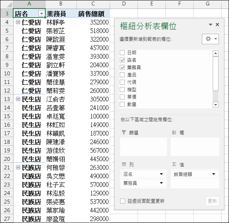Click the empty 篩選 drop area box

click(143, 147)
